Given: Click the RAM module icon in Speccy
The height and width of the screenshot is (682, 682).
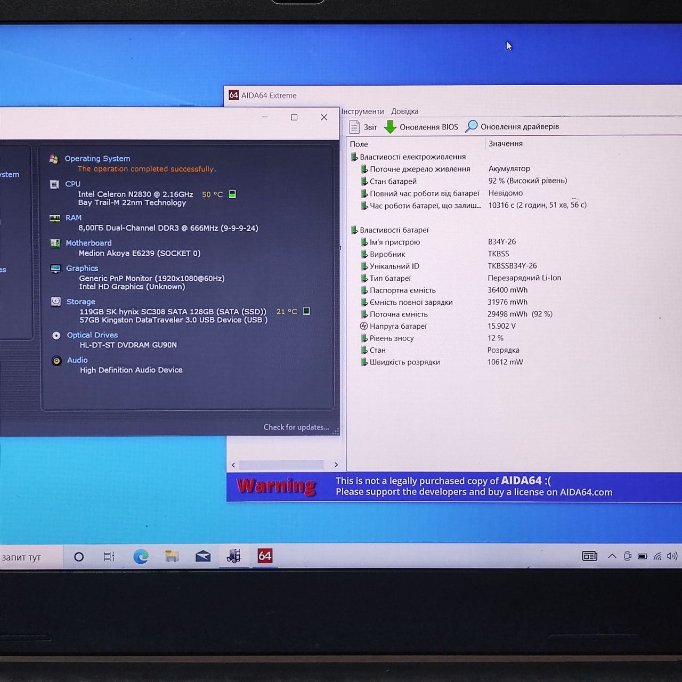Looking at the screenshot, I should pos(55,218).
